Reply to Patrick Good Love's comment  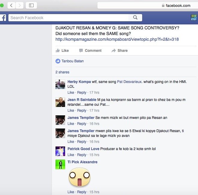click(x=82, y=155)
